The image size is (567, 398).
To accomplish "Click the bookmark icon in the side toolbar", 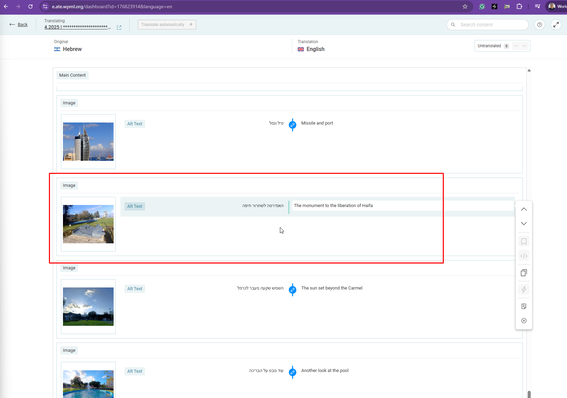I will click(x=524, y=242).
